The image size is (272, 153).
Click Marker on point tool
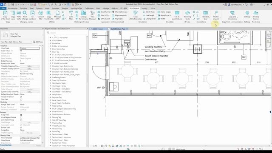216,15
